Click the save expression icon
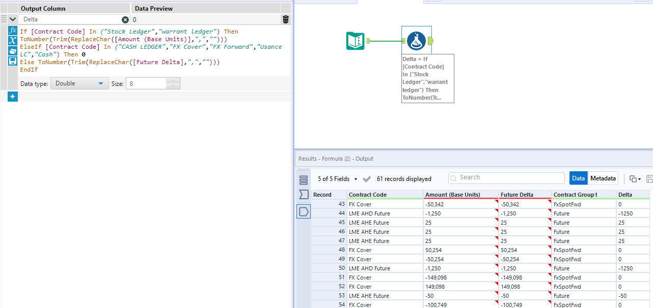Image resolution: width=653 pixels, height=308 pixels. pos(13,61)
